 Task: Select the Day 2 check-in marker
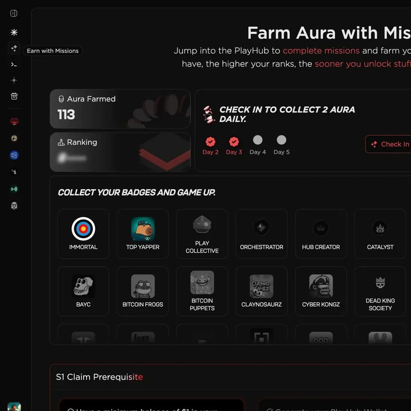tap(211, 146)
